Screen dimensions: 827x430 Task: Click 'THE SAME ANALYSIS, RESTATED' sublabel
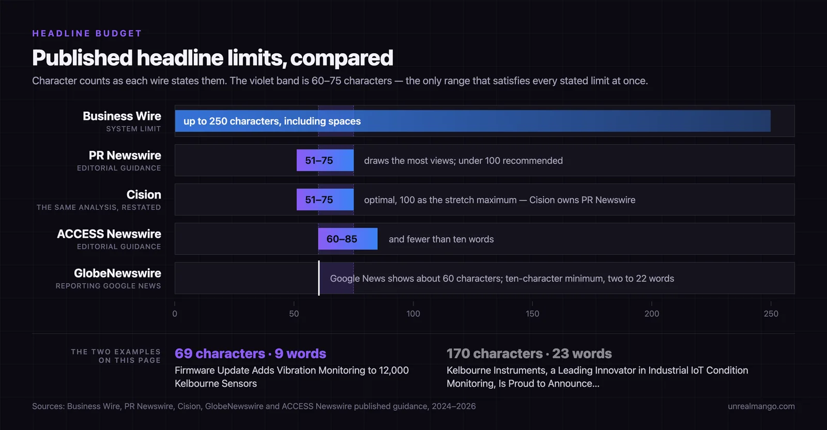pos(99,207)
